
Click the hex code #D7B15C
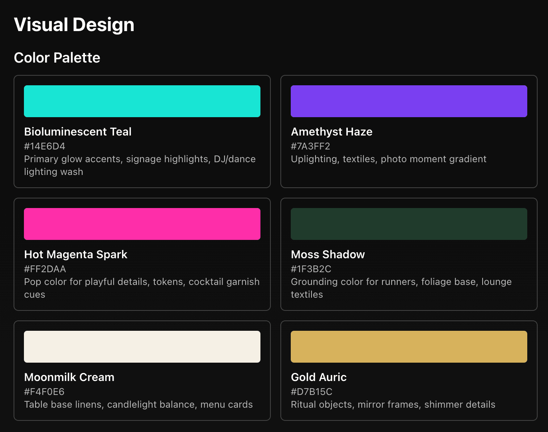[x=311, y=391]
